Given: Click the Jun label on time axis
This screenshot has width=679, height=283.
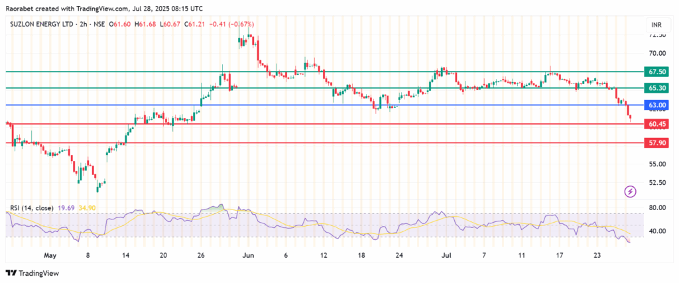Looking at the screenshot, I should 247,255.
